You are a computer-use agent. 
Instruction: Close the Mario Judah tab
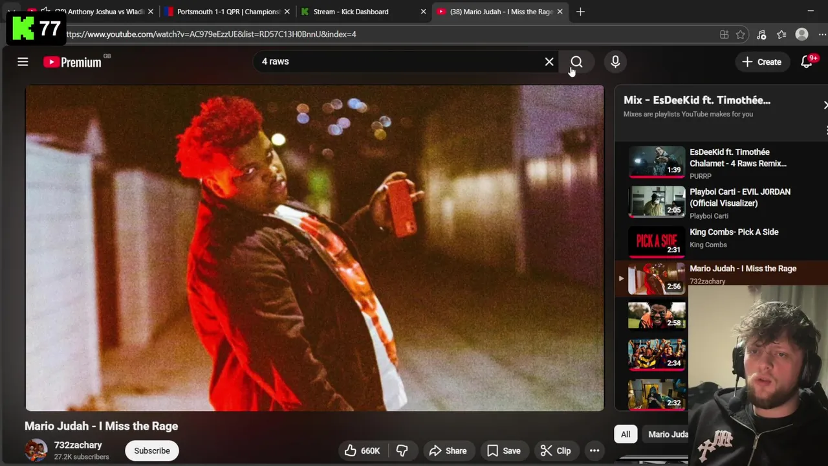click(560, 12)
